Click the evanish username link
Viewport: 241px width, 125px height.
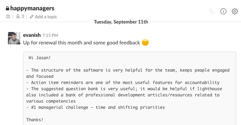point(32,35)
